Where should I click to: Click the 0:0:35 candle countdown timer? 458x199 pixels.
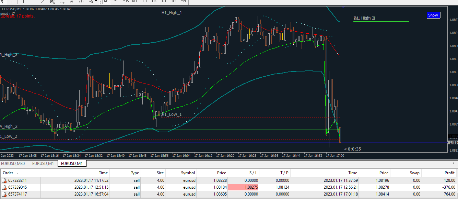(x=352, y=149)
